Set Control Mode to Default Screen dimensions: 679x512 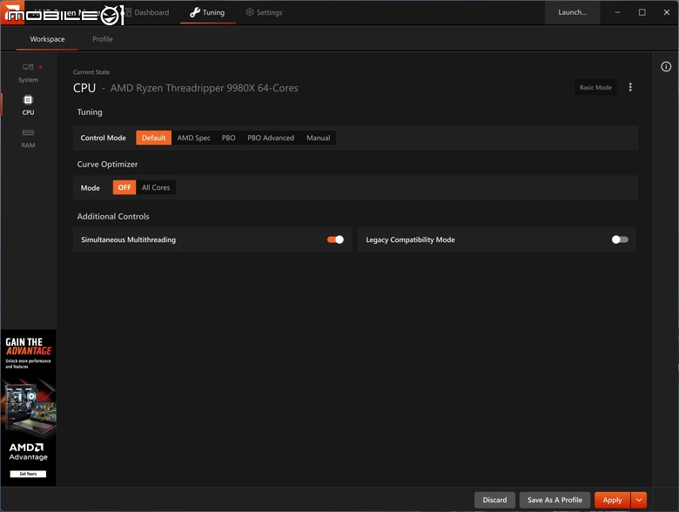(154, 138)
